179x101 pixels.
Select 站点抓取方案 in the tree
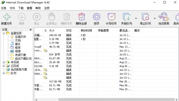pyautogui.click(x=19, y=70)
